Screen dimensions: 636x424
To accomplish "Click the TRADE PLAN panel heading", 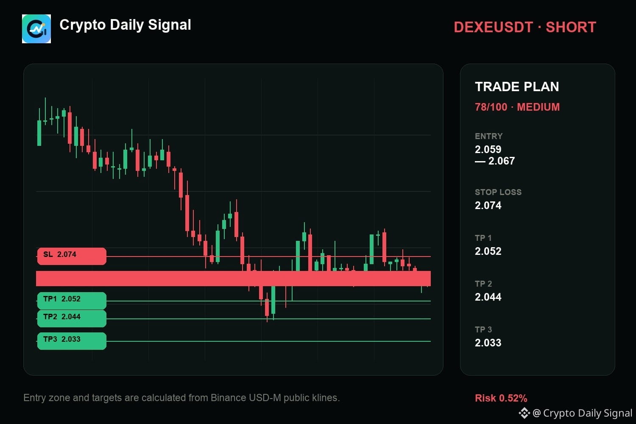I will point(517,86).
